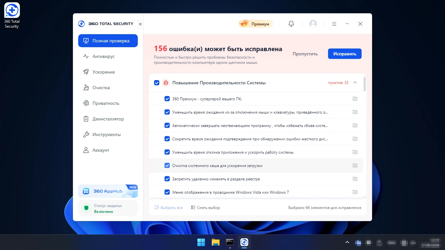Uncheck Очистка системного кеша item
The image size is (445, 250).
coord(167,165)
